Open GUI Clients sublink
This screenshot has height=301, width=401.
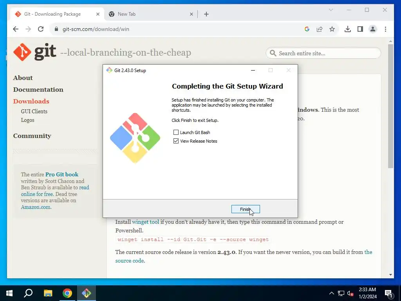point(34,111)
